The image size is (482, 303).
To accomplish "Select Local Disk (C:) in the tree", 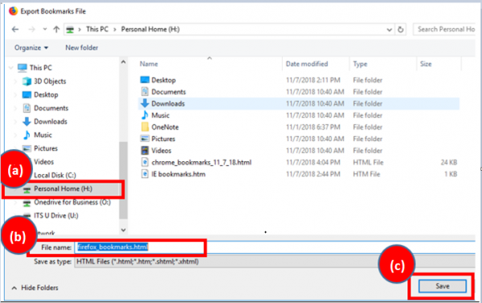I will click(55, 176).
